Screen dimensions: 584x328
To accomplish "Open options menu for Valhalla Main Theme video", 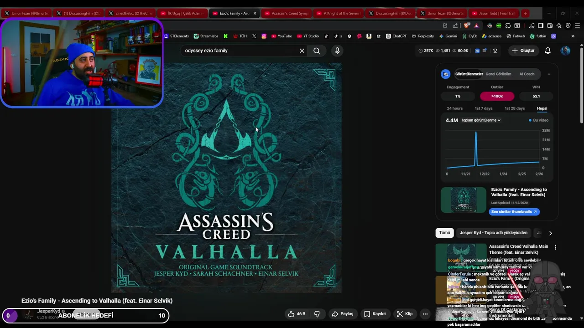I will pos(555,247).
